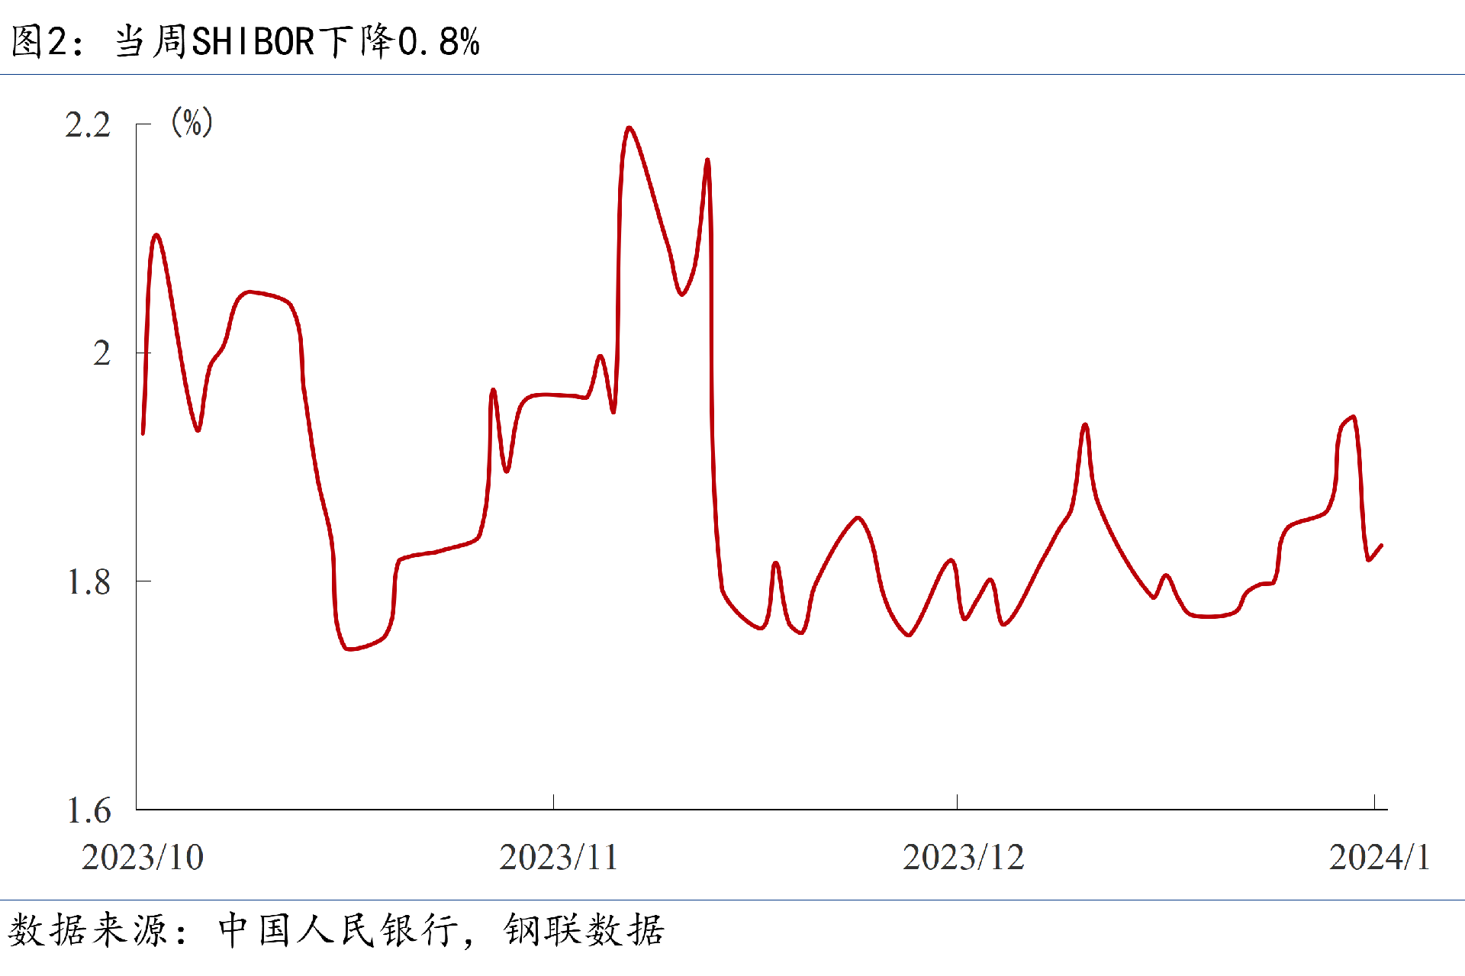This screenshot has height=976, width=1465.
Task: Click the 2023/11 x-axis label
Action: [559, 858]
